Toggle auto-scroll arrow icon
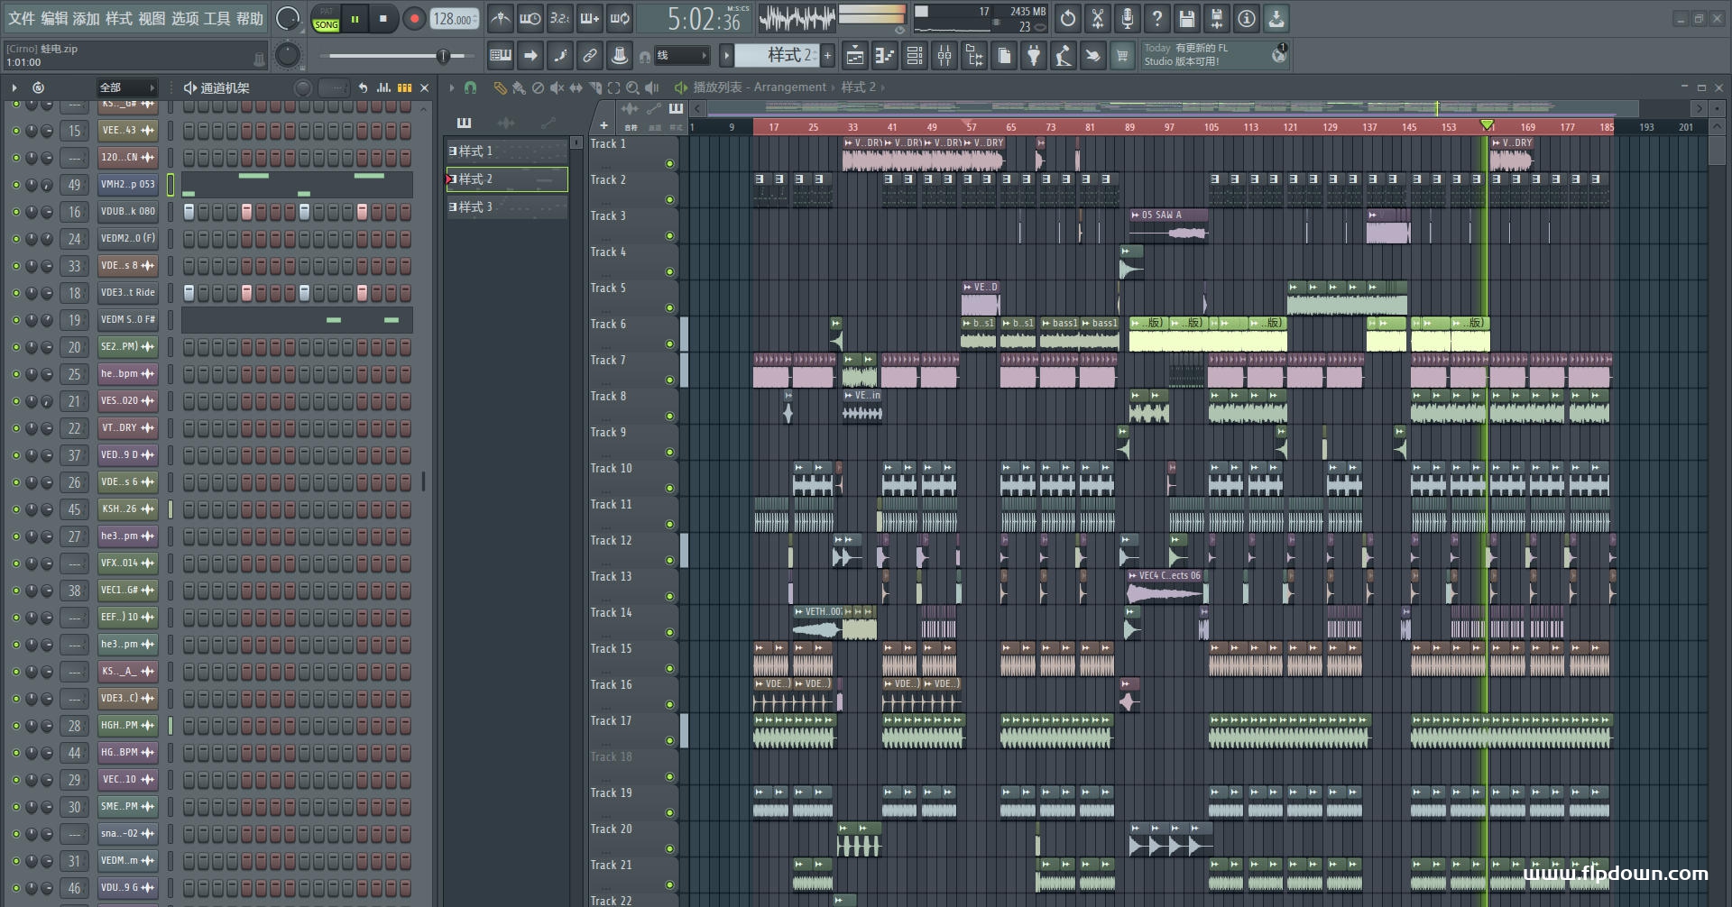The width and height of the screenshot is (1732, 907). [530, 56]
